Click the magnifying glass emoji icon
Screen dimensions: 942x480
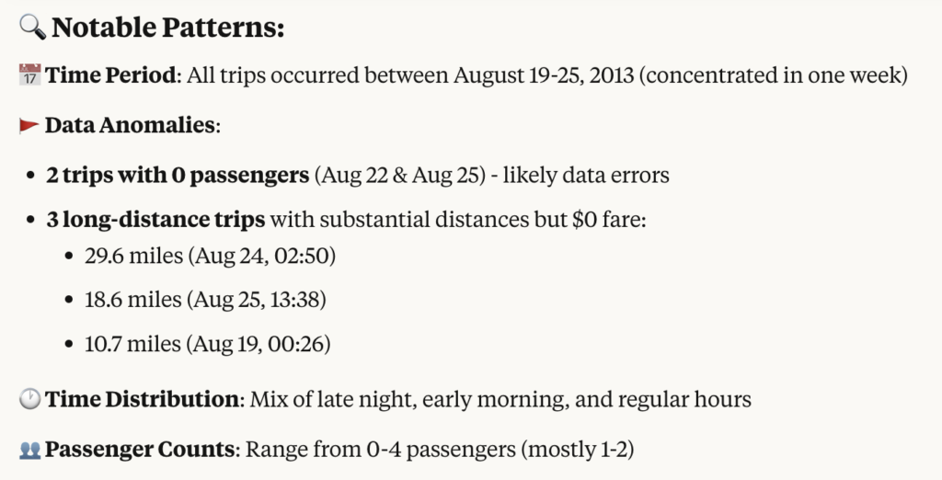click(x=32, y=27)
